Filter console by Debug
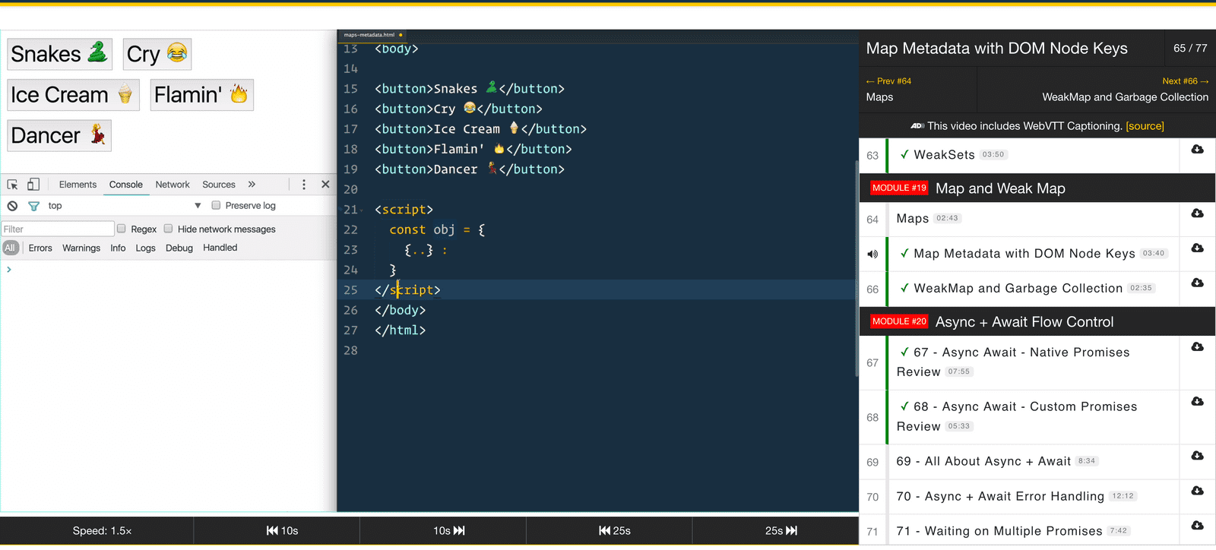The height and width of the screenshot is (550, 1216). point(179,248)
